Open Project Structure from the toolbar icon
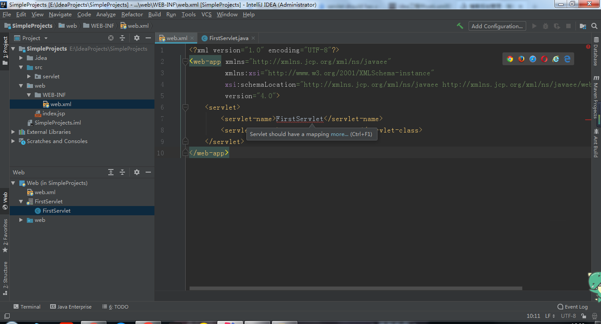601x324 pixels. click(x=583, y=26)
